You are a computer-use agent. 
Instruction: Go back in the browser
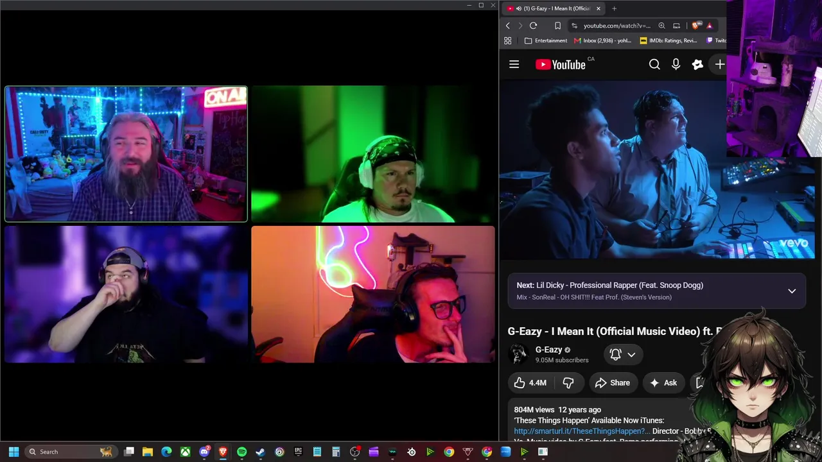point(508,26)
